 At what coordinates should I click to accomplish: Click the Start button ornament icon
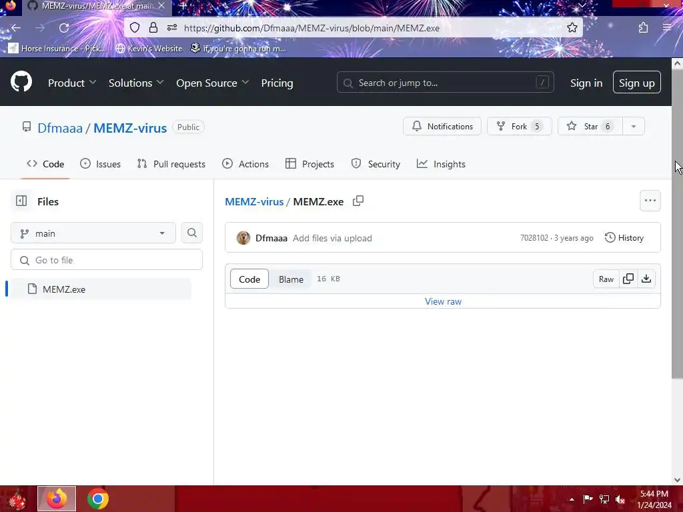click(x=17, y=499)
